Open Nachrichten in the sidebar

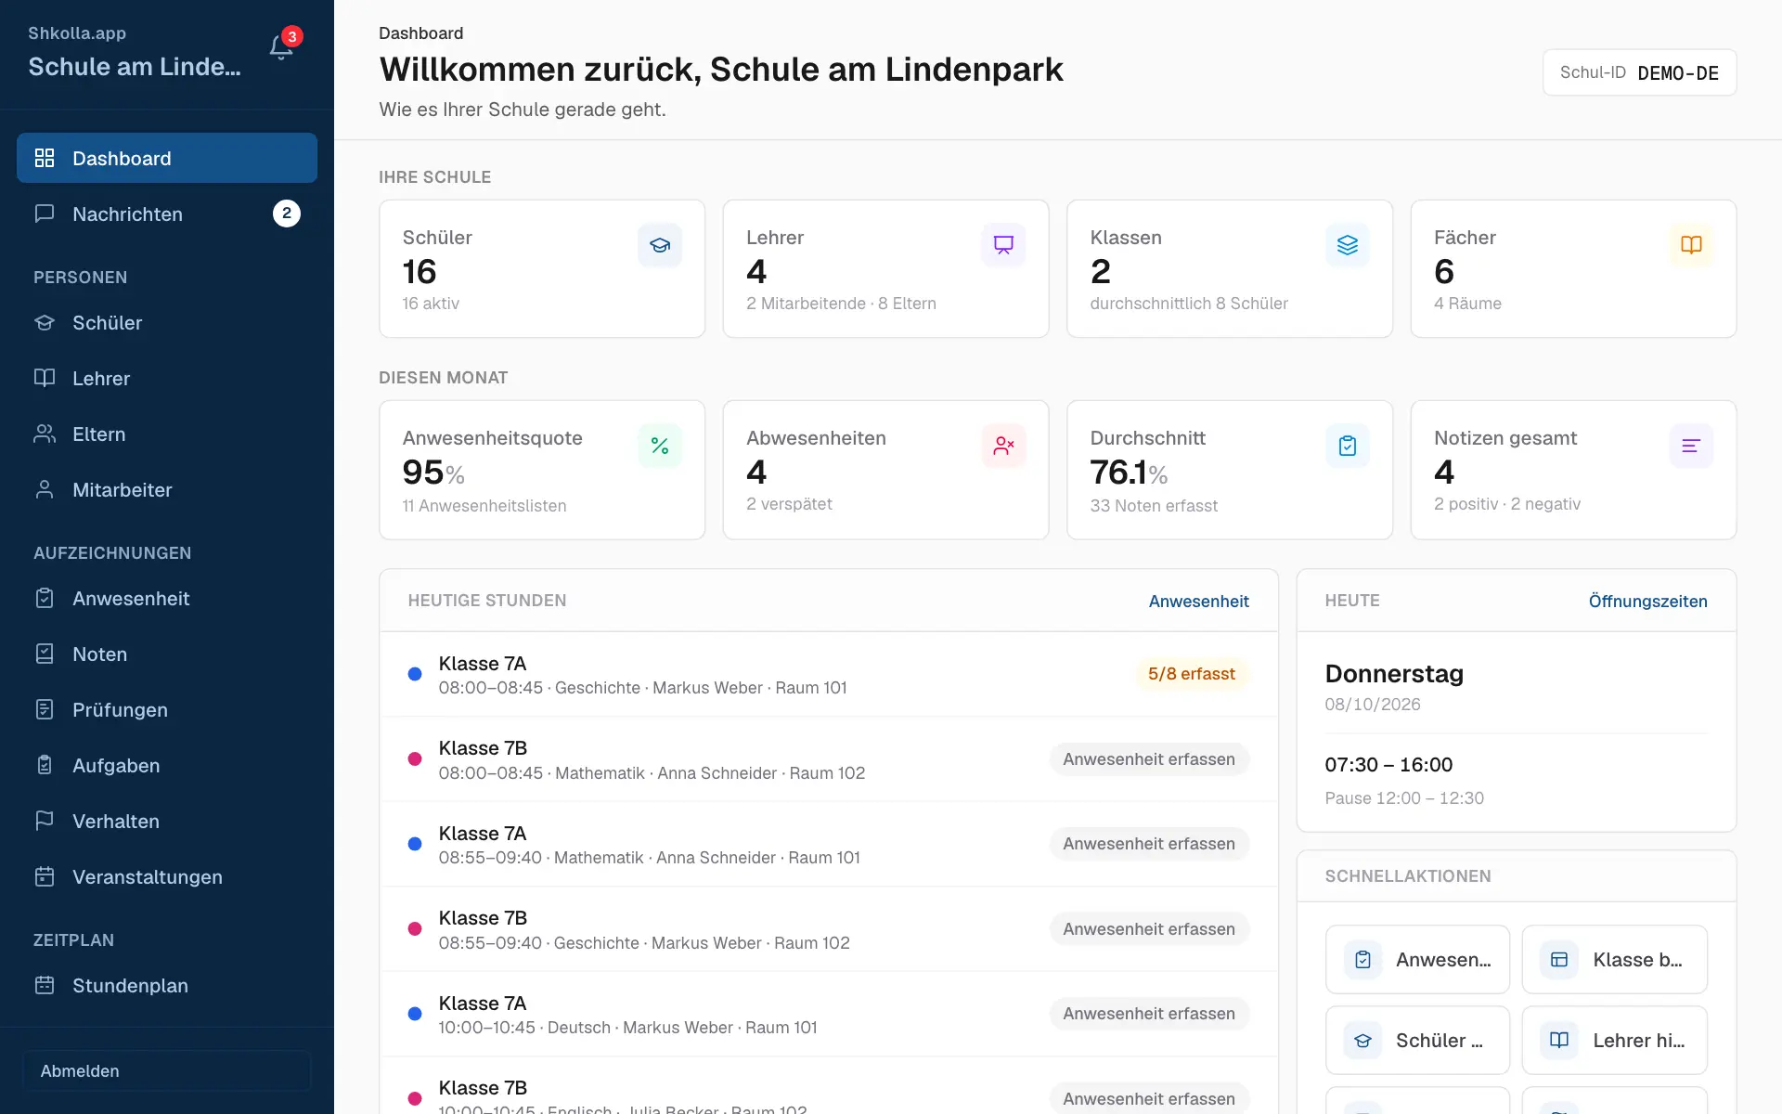coord(167,214)
